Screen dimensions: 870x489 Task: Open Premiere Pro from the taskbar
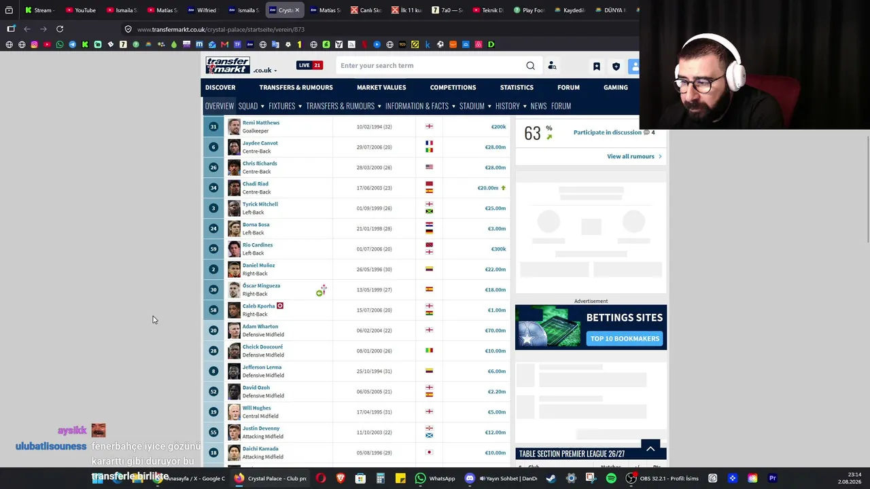coord(773,478)
